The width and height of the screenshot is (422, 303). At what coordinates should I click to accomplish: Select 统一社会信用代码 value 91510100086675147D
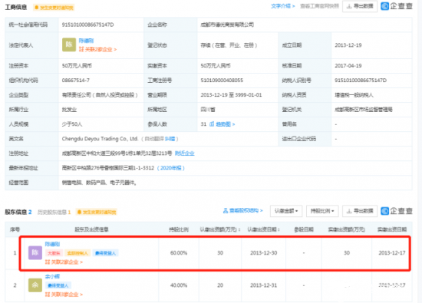pyautogui.click(x=87, y=25)
